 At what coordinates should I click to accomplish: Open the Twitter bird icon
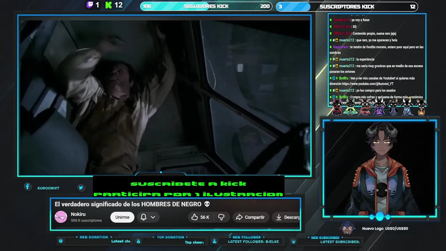(81, 188)
